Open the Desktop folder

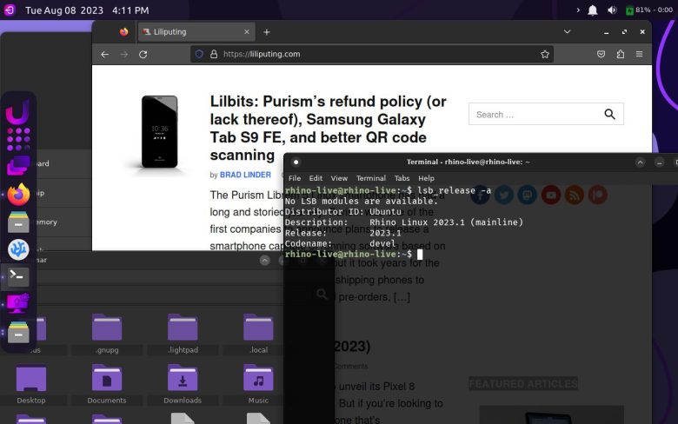(x=31, y=384)
